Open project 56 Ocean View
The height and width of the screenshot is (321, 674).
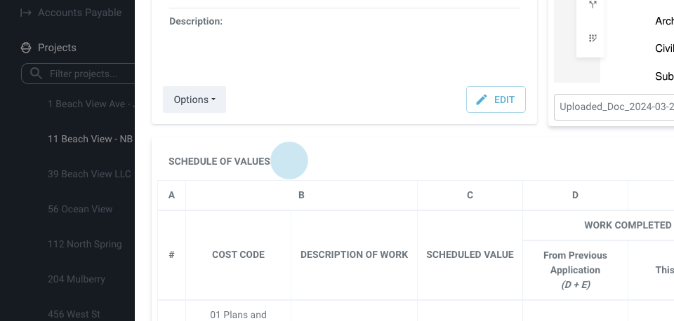point(80,209)
